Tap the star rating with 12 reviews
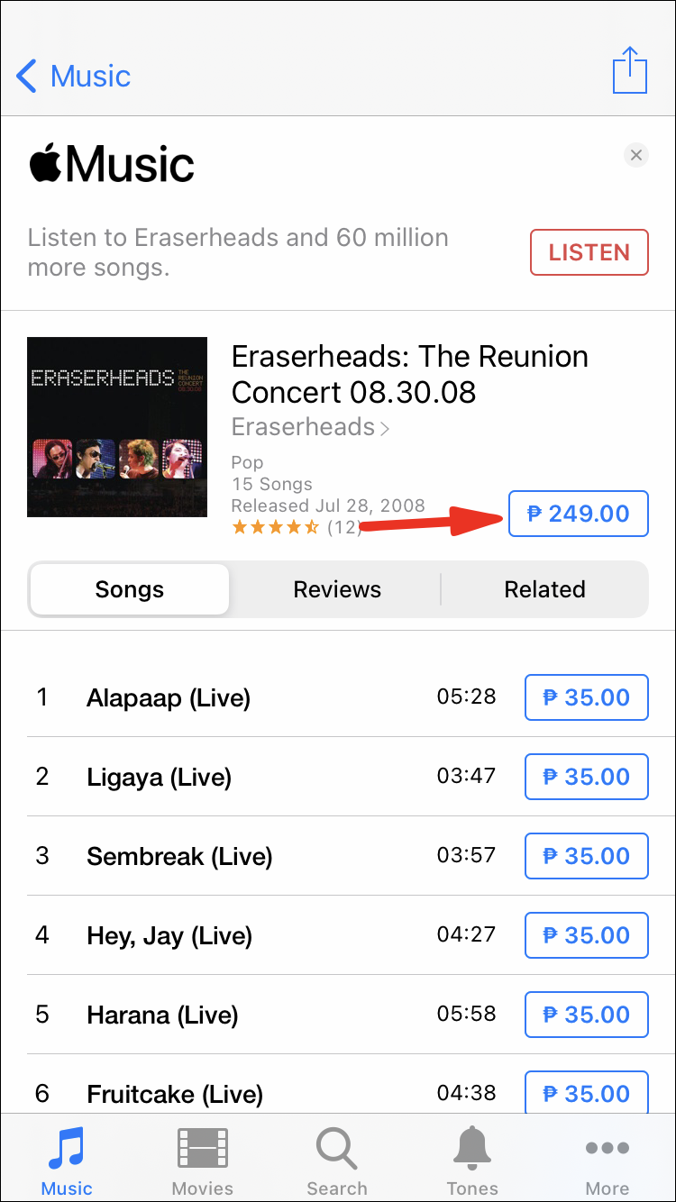This screenshot has height=1202, width=676. point(296,527)
